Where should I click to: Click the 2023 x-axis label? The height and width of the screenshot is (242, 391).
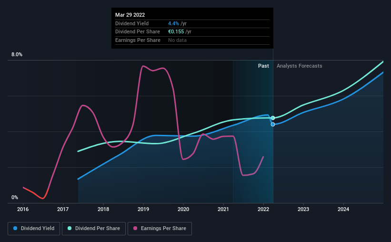click(x=303, y=209)
